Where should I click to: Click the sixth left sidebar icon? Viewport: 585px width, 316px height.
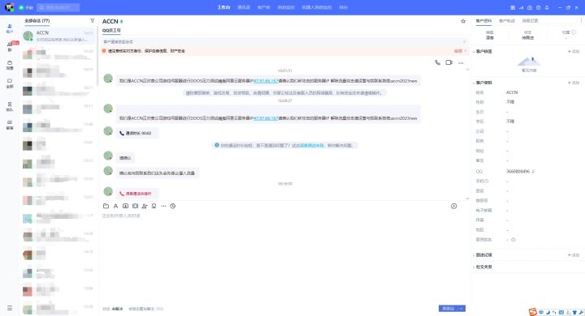pyautogui.click(x=10, y=125)
